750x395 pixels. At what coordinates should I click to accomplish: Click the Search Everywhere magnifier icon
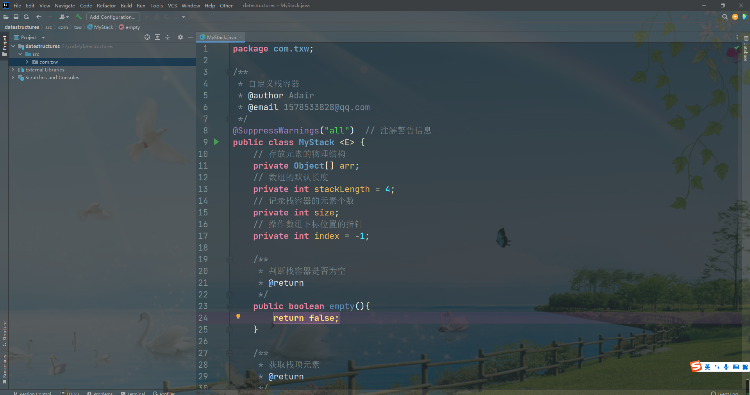pos(725,17)
